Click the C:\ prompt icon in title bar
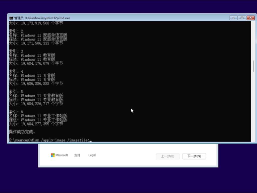257x193 pixels. point(11,18)
